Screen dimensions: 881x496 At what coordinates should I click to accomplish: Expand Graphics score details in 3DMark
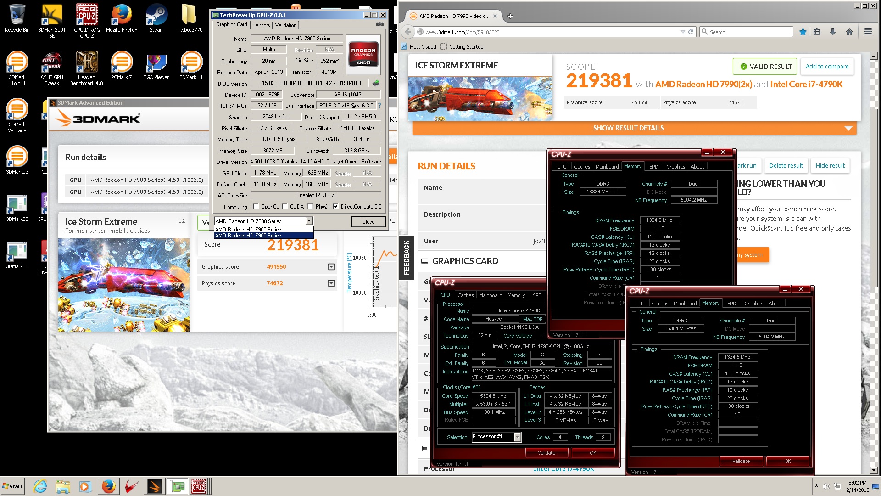[x=331, y=267]
